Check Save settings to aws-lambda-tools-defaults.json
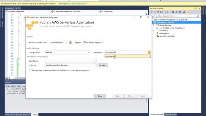The image size is (206, 116). pos(30,70)
